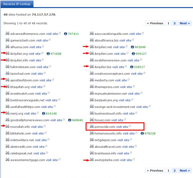This screenshot has width=193, height=178.
Task: Click binoculars icon beside focusz.com
Action: (x=92, y=119)
